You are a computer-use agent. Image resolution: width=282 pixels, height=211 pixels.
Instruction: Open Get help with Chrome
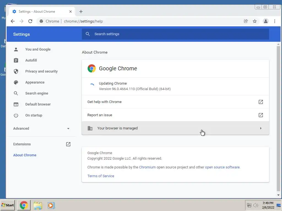[175, 102]
